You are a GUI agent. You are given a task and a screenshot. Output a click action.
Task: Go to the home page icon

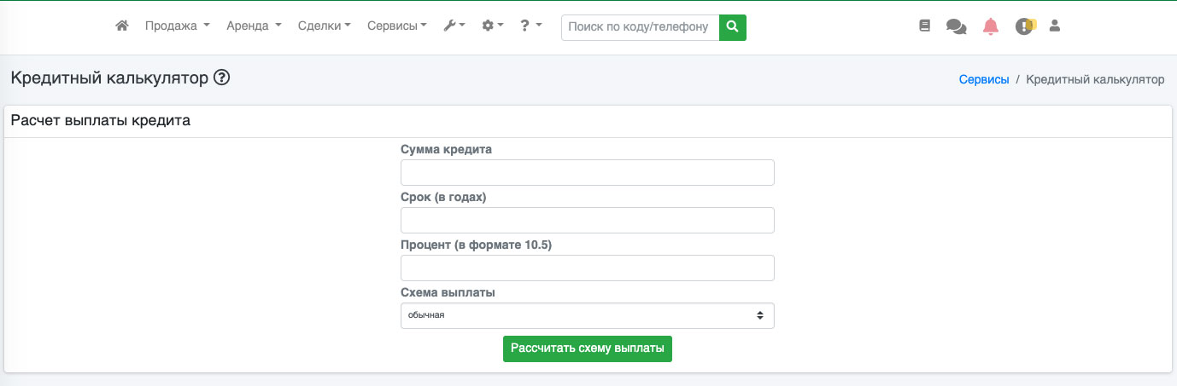click(122, 26)
